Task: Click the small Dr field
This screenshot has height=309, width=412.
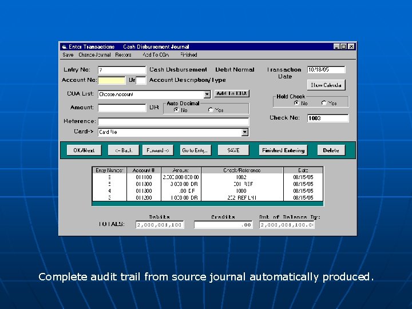Action: 141,81
